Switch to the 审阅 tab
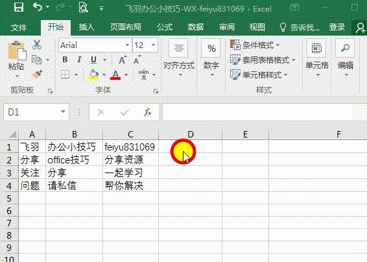367x262 pixels. pyautogui.click(x=227, y=27)
